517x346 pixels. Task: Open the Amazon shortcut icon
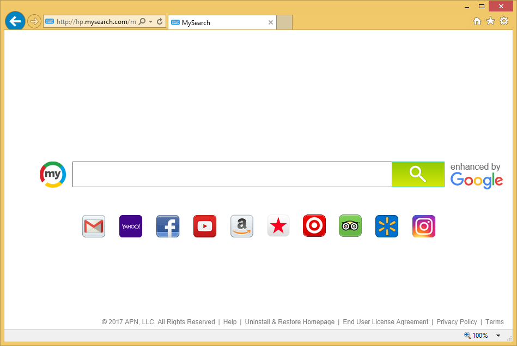[242, 226]
